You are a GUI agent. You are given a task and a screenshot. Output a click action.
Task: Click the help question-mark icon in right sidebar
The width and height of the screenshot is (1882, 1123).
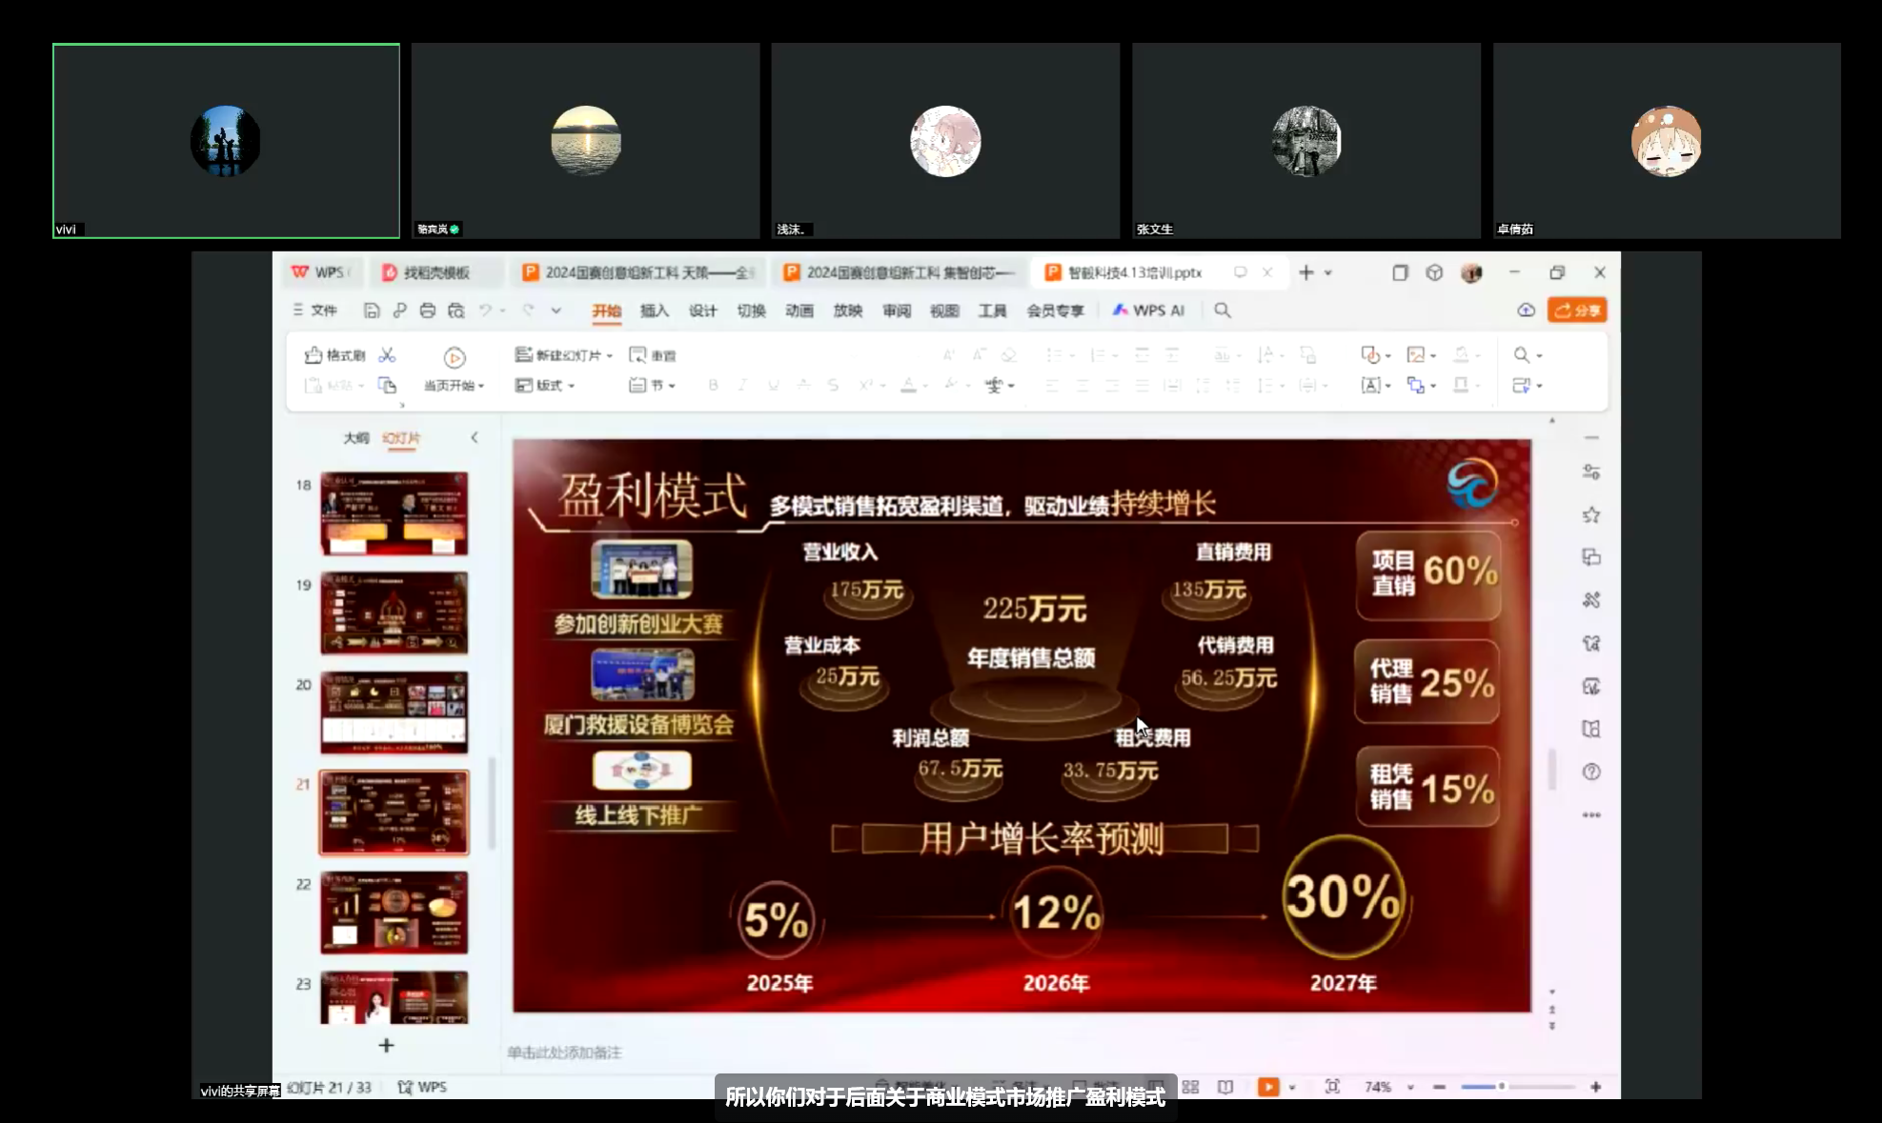1590,772
